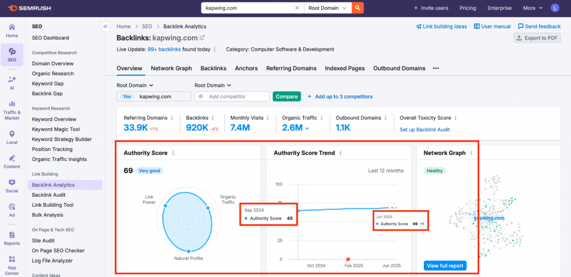Open Root Domain dropdown above kapwing.com
This screenshot has height=277, width=571.
(x=135, y=85)
